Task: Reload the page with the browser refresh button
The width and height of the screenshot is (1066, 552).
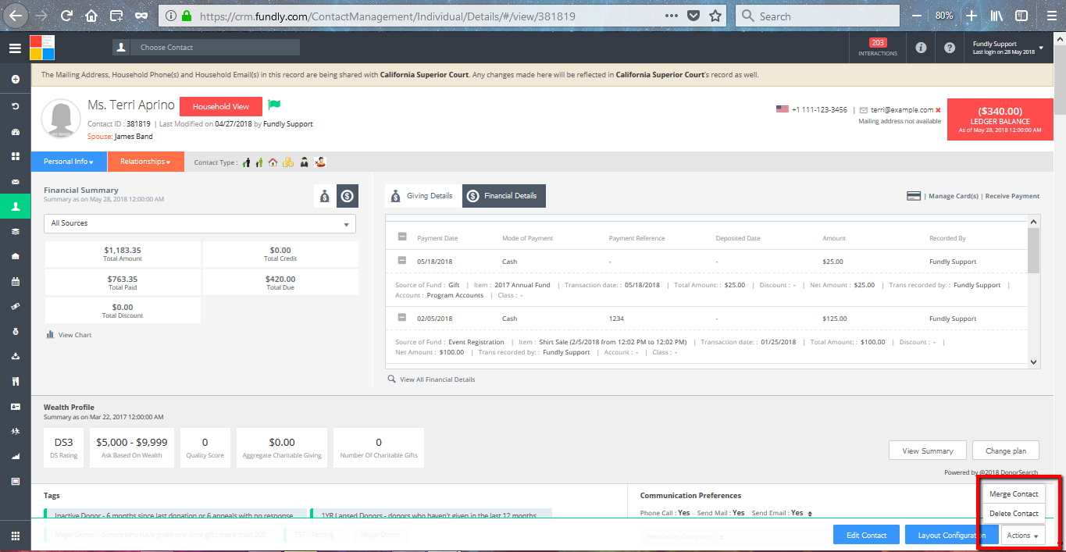Action: click(x=66, y=16)
